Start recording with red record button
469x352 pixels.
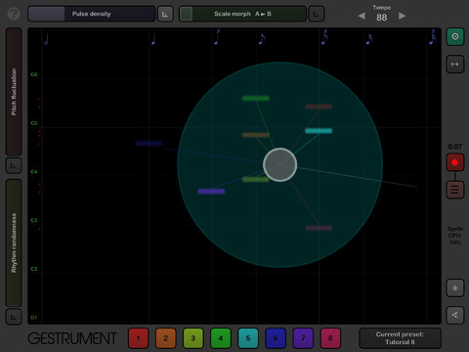click(455, 162)
